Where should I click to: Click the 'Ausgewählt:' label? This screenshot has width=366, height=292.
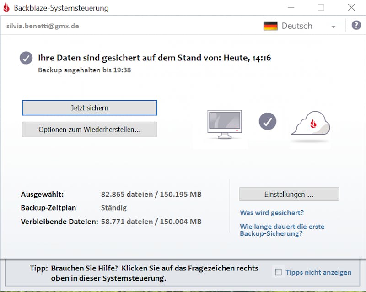click(42, 194)
